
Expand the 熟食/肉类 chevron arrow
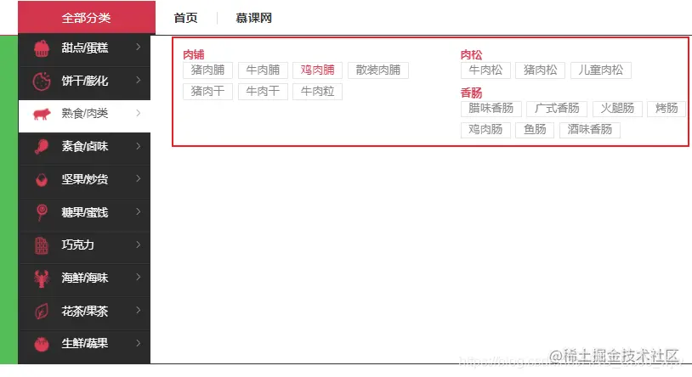click(138, 113)
